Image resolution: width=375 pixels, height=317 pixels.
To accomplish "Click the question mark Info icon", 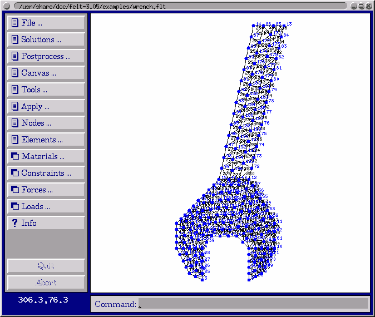I will 14,223.
